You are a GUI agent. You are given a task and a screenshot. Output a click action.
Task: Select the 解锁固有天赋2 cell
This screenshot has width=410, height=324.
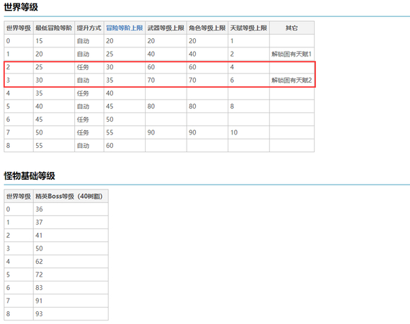(292, 81)
